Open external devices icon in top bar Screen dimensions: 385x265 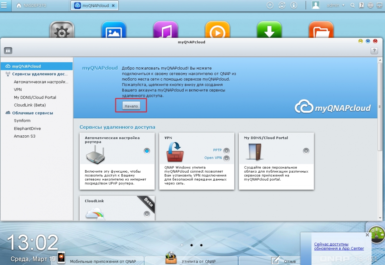tap(282, 5)
